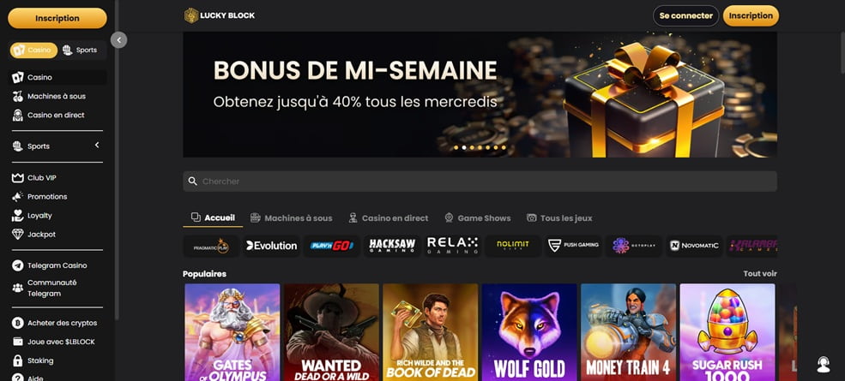Click the Lucky Block logo
Image resolution: width=845 pixels, height=381 pixels.
coord(220,15)
